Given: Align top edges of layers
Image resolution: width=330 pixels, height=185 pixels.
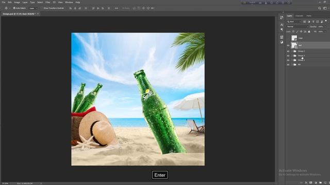Looking at the screenshot, I should point(93,8).
